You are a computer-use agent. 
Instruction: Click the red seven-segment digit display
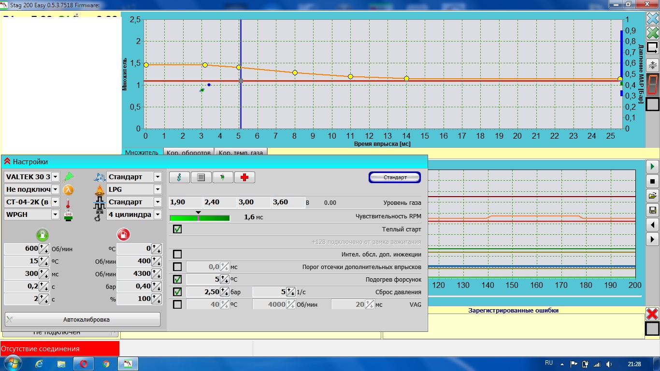652,85
